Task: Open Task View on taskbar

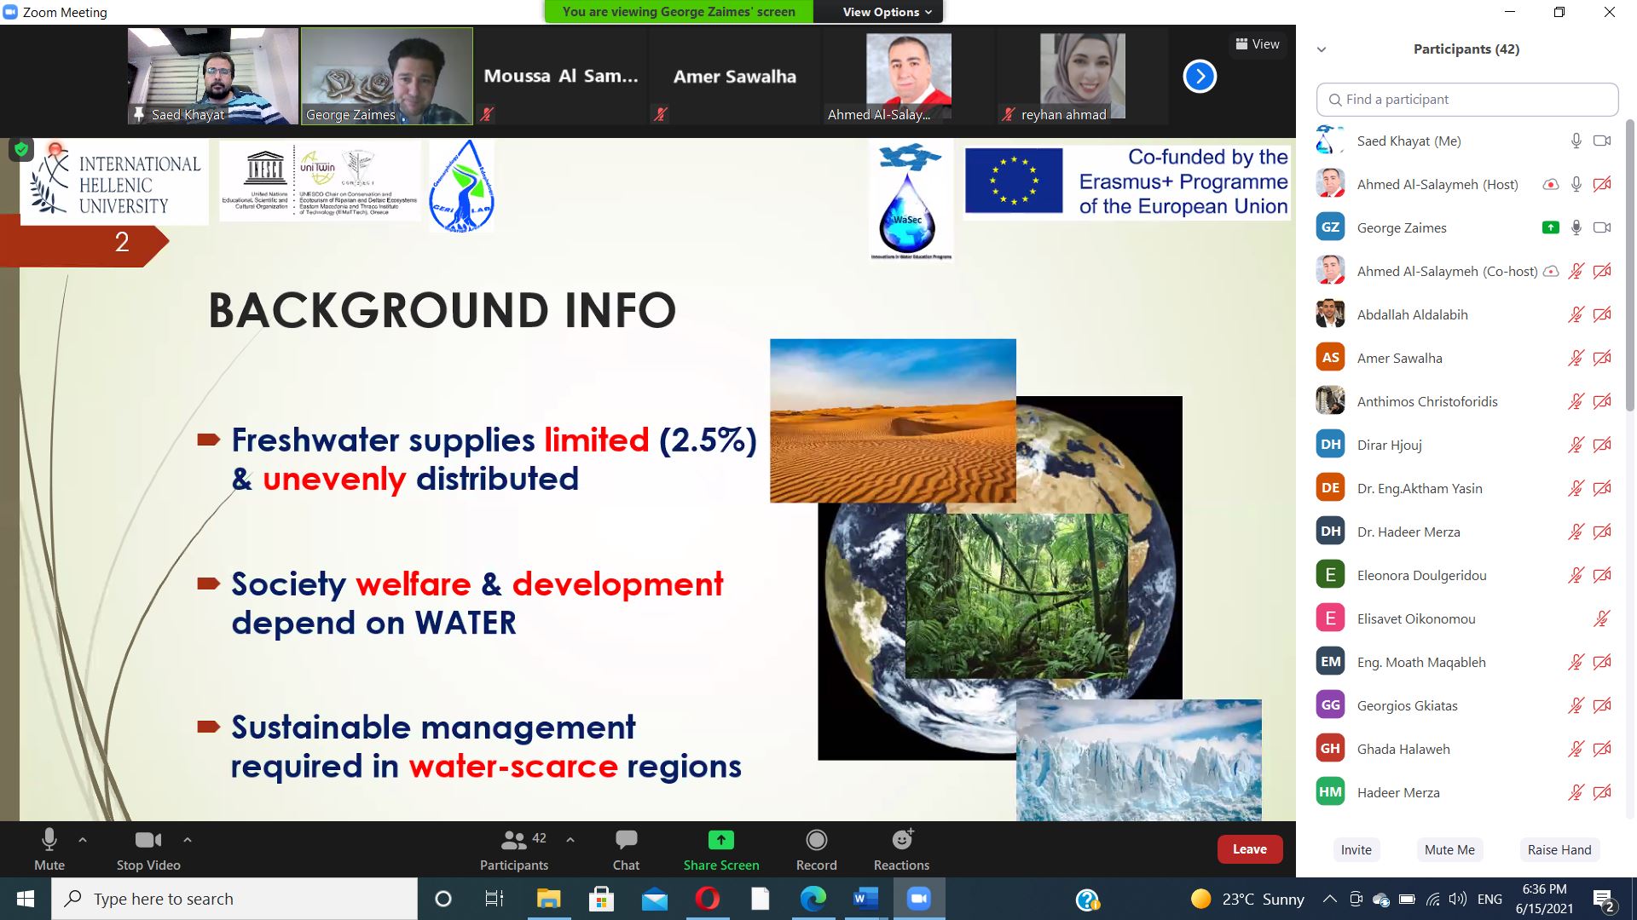Action: 495,899
